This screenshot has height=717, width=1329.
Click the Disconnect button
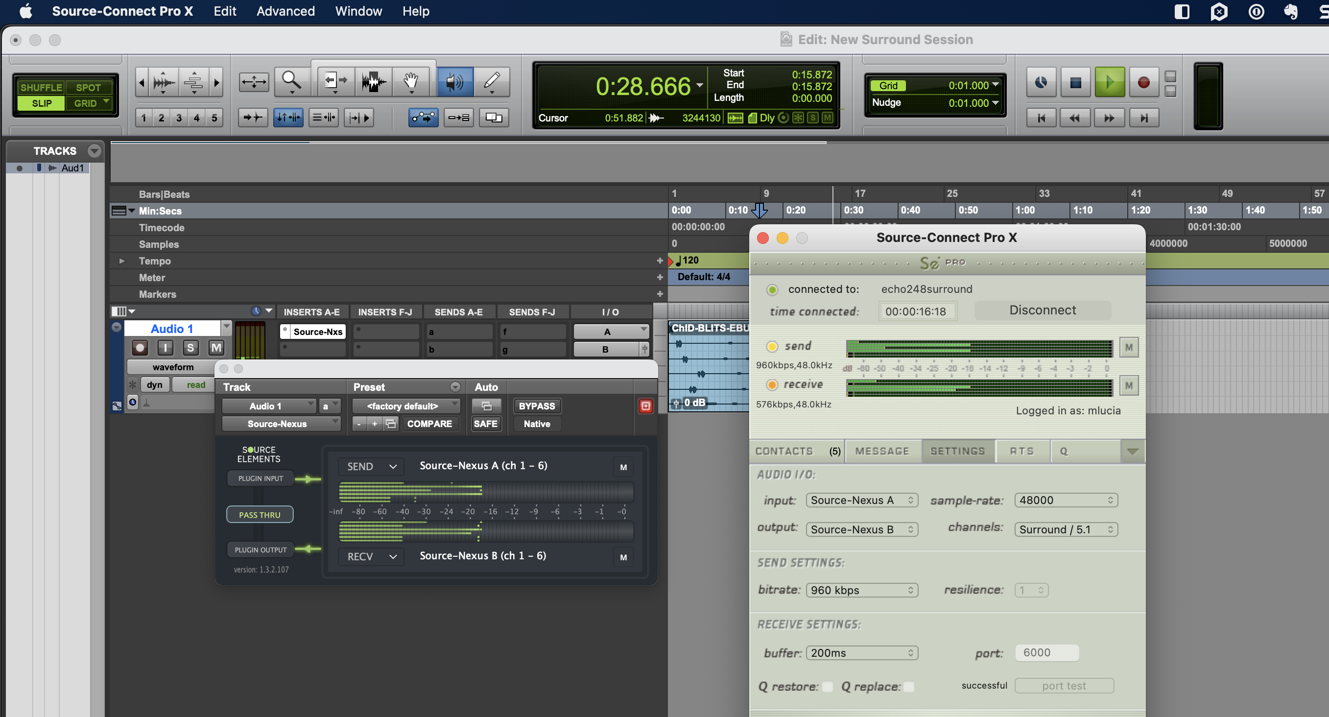point(1042,310)
